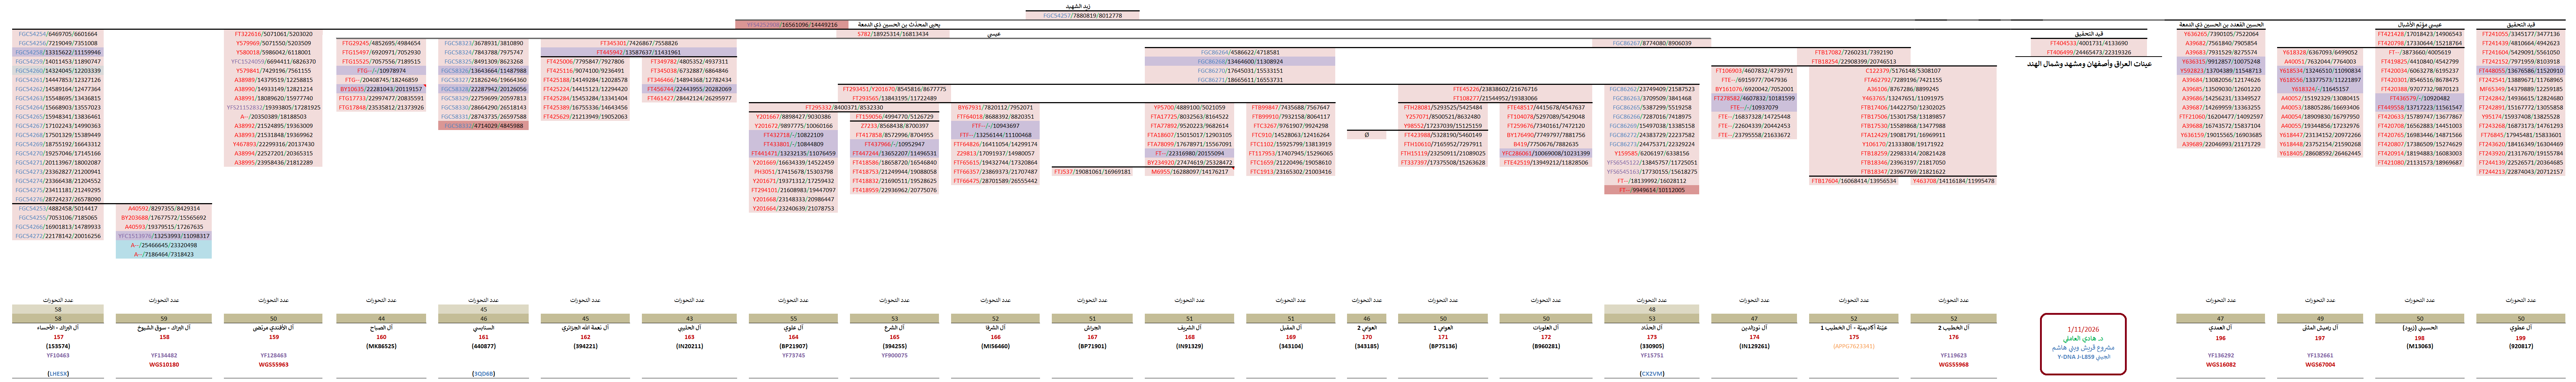Click the (LHESX) code under column 157
This screenshot has width=2576, height=382.
pyautogui.click(x=58, y=374)
